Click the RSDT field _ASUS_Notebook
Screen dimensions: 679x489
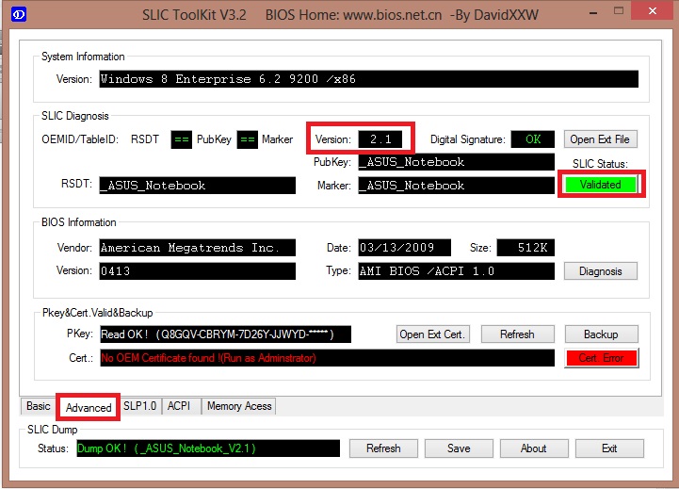198,186
